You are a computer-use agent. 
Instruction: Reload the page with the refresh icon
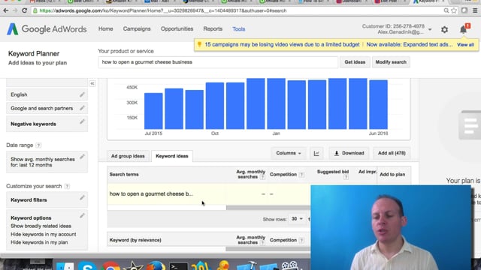tap(24, 10)
